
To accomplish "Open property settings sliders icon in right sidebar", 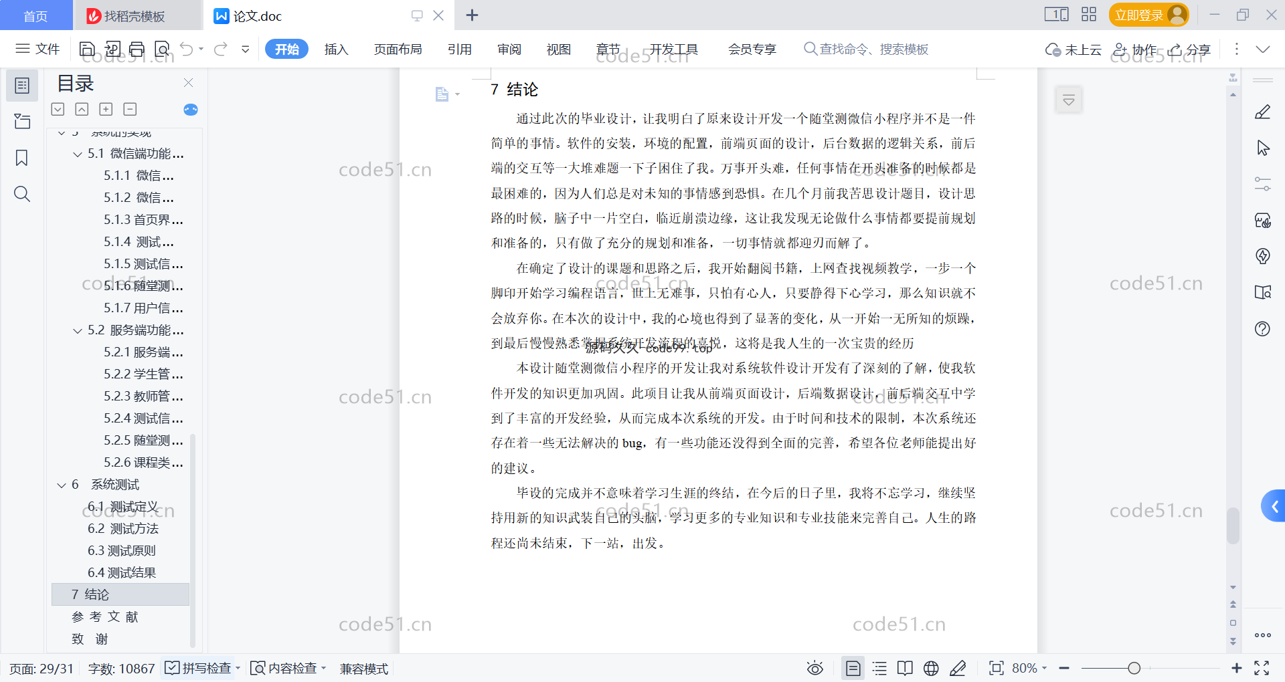I will (x=1263, y=184).
